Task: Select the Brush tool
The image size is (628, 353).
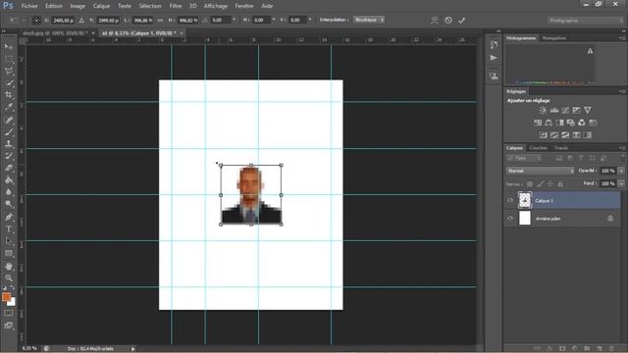Action: (x=9, y=131)
